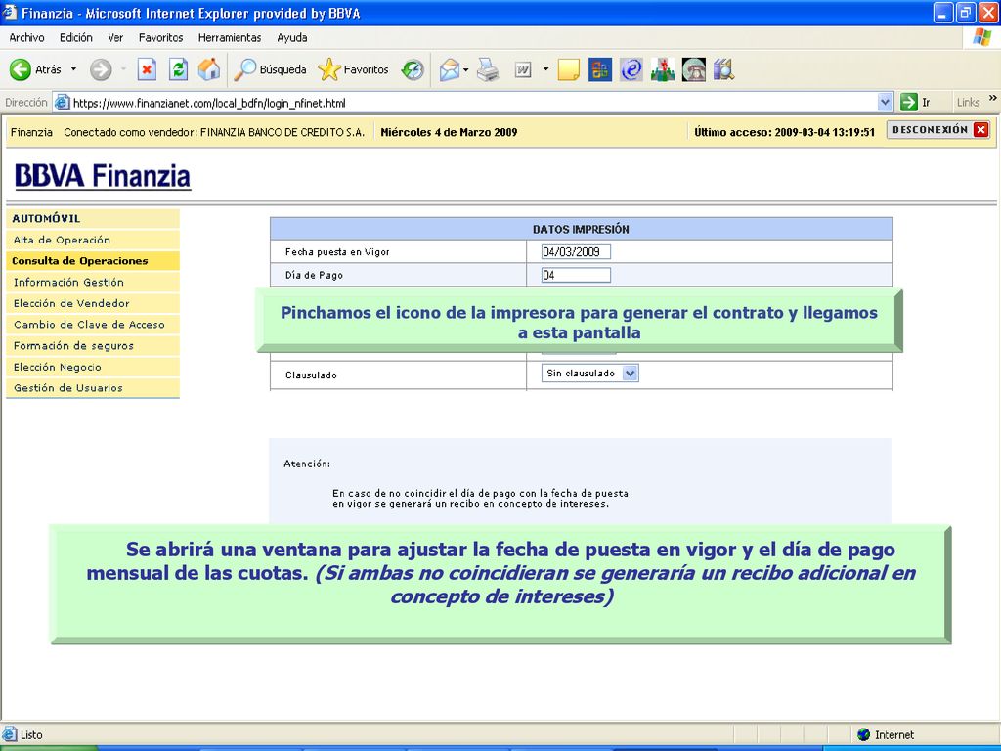Open the Edición menu

pyautogui.click(x=76, y=38)
